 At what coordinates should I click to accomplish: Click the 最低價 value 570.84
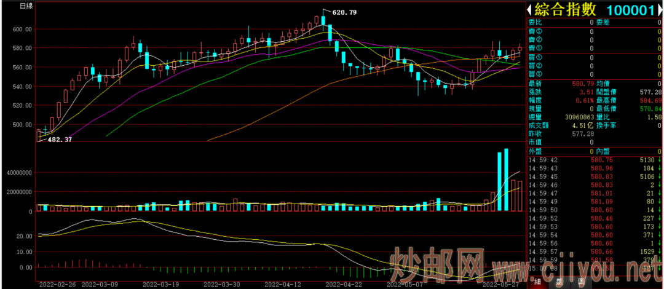649,108
